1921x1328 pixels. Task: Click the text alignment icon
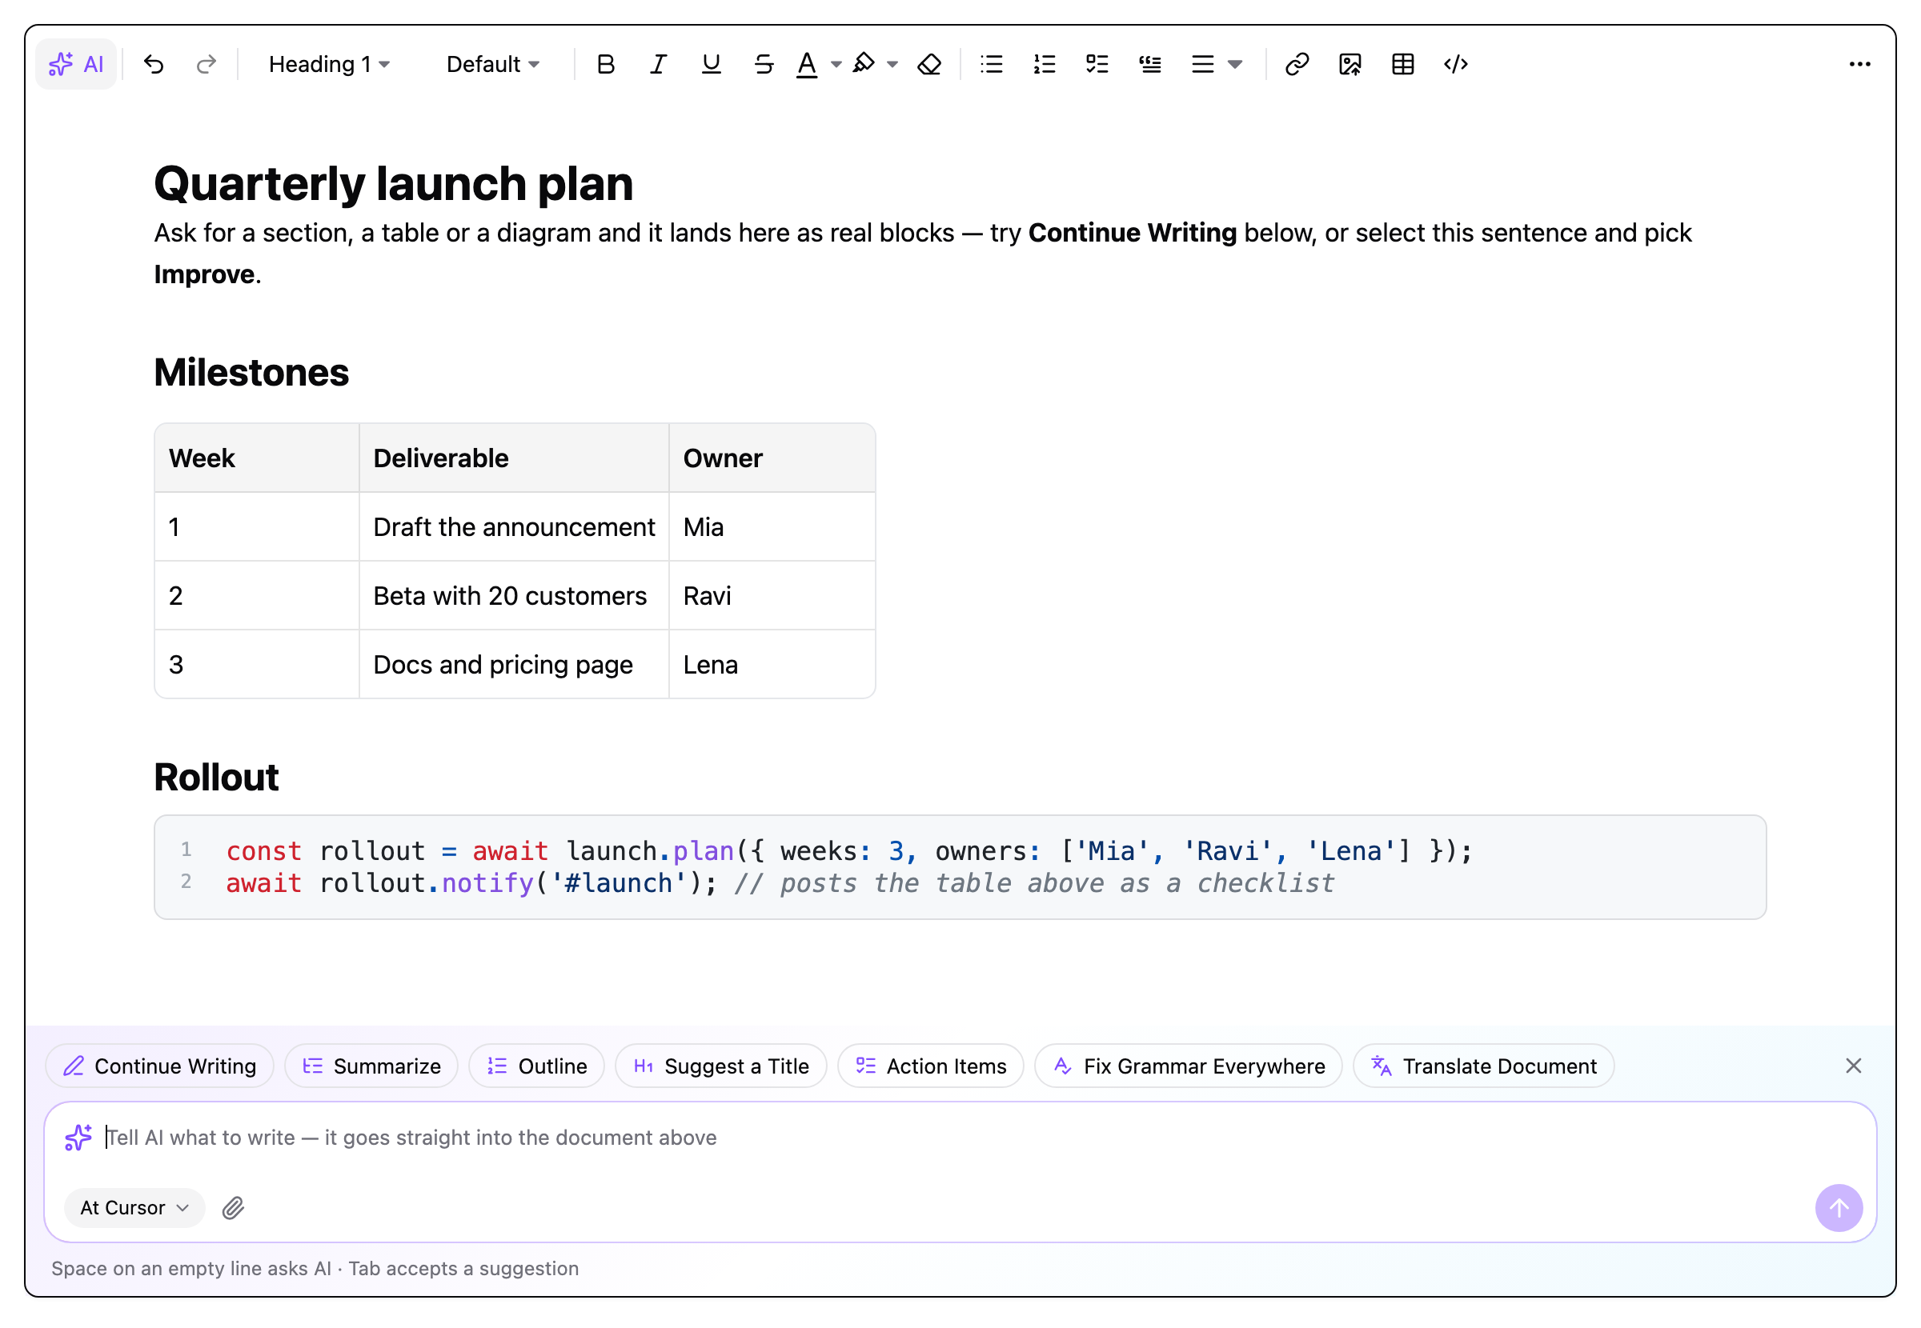pyautogui.click(x=1203, y=64)
